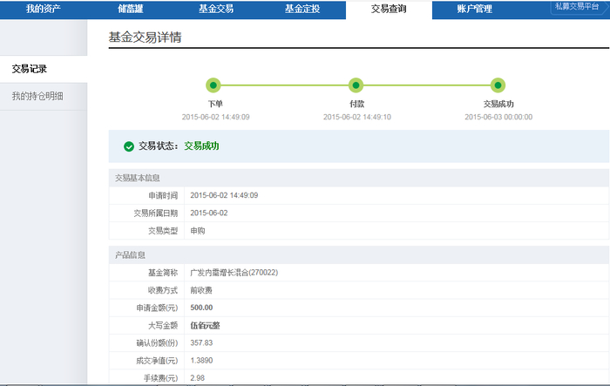The image size is (610, 386).
Task: Open the 基金定投 tab
Action: [x=302, y=9]
